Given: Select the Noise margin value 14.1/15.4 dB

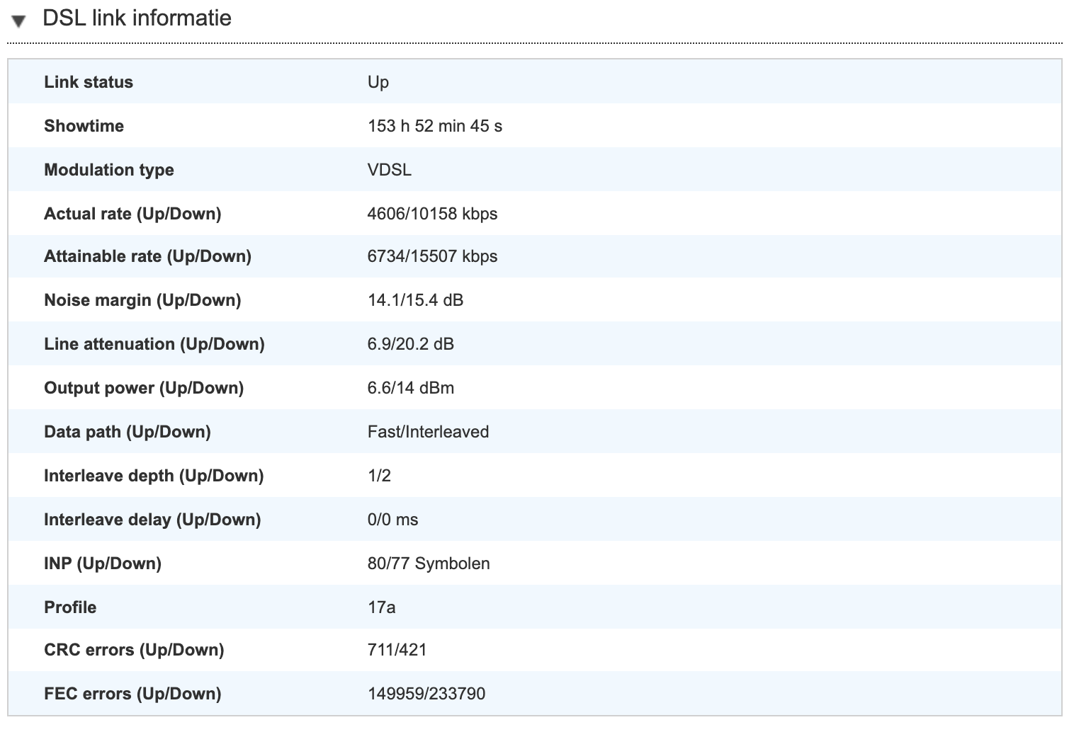Looking at the screenshot, I should pyautogui.click(x=414, y=300).
